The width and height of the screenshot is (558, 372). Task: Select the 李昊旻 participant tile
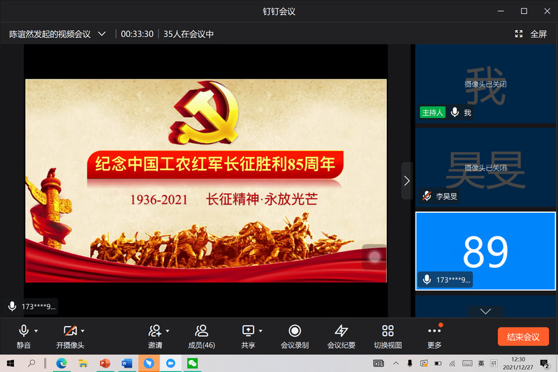tap(485, 168)
